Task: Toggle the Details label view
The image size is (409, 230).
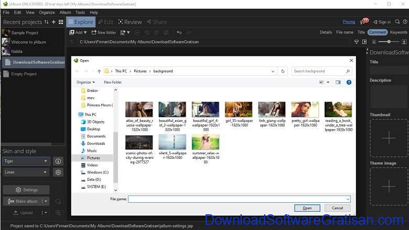Action: point(326,32)
